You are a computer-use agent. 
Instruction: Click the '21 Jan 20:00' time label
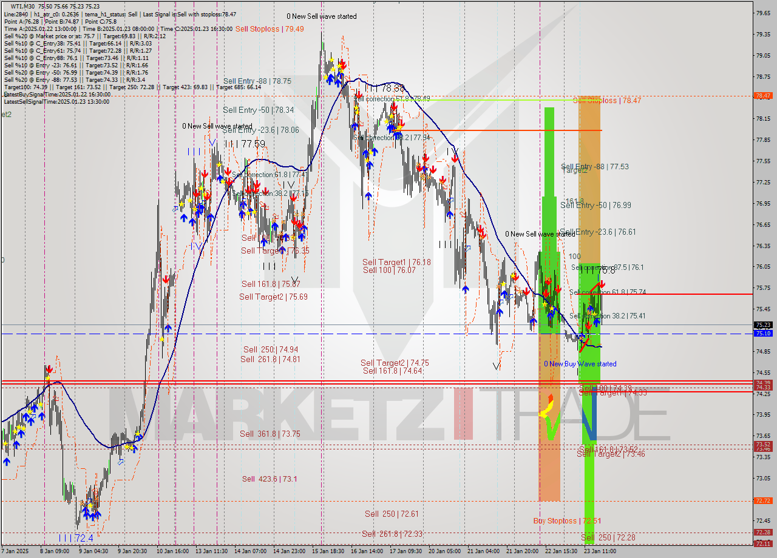[523, 551]
